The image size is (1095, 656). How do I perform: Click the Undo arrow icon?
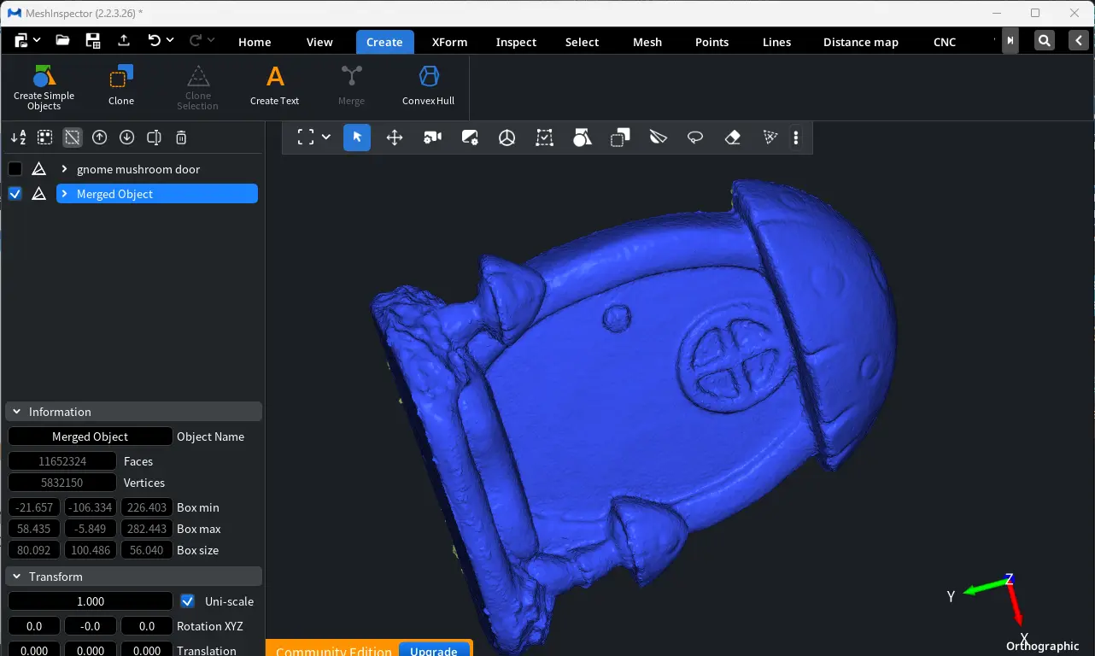[x=154, y=40]
